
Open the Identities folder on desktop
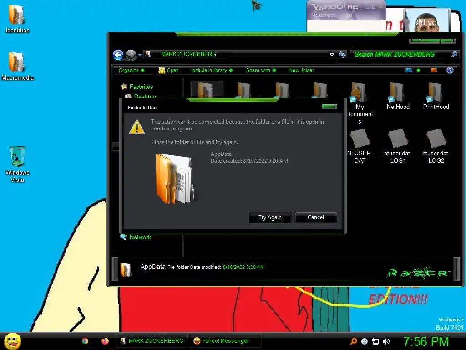click(x=17, y=18)
